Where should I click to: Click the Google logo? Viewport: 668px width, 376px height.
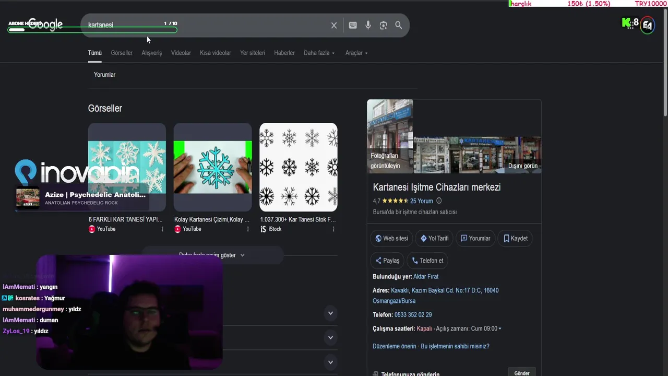tap(45, 25)
